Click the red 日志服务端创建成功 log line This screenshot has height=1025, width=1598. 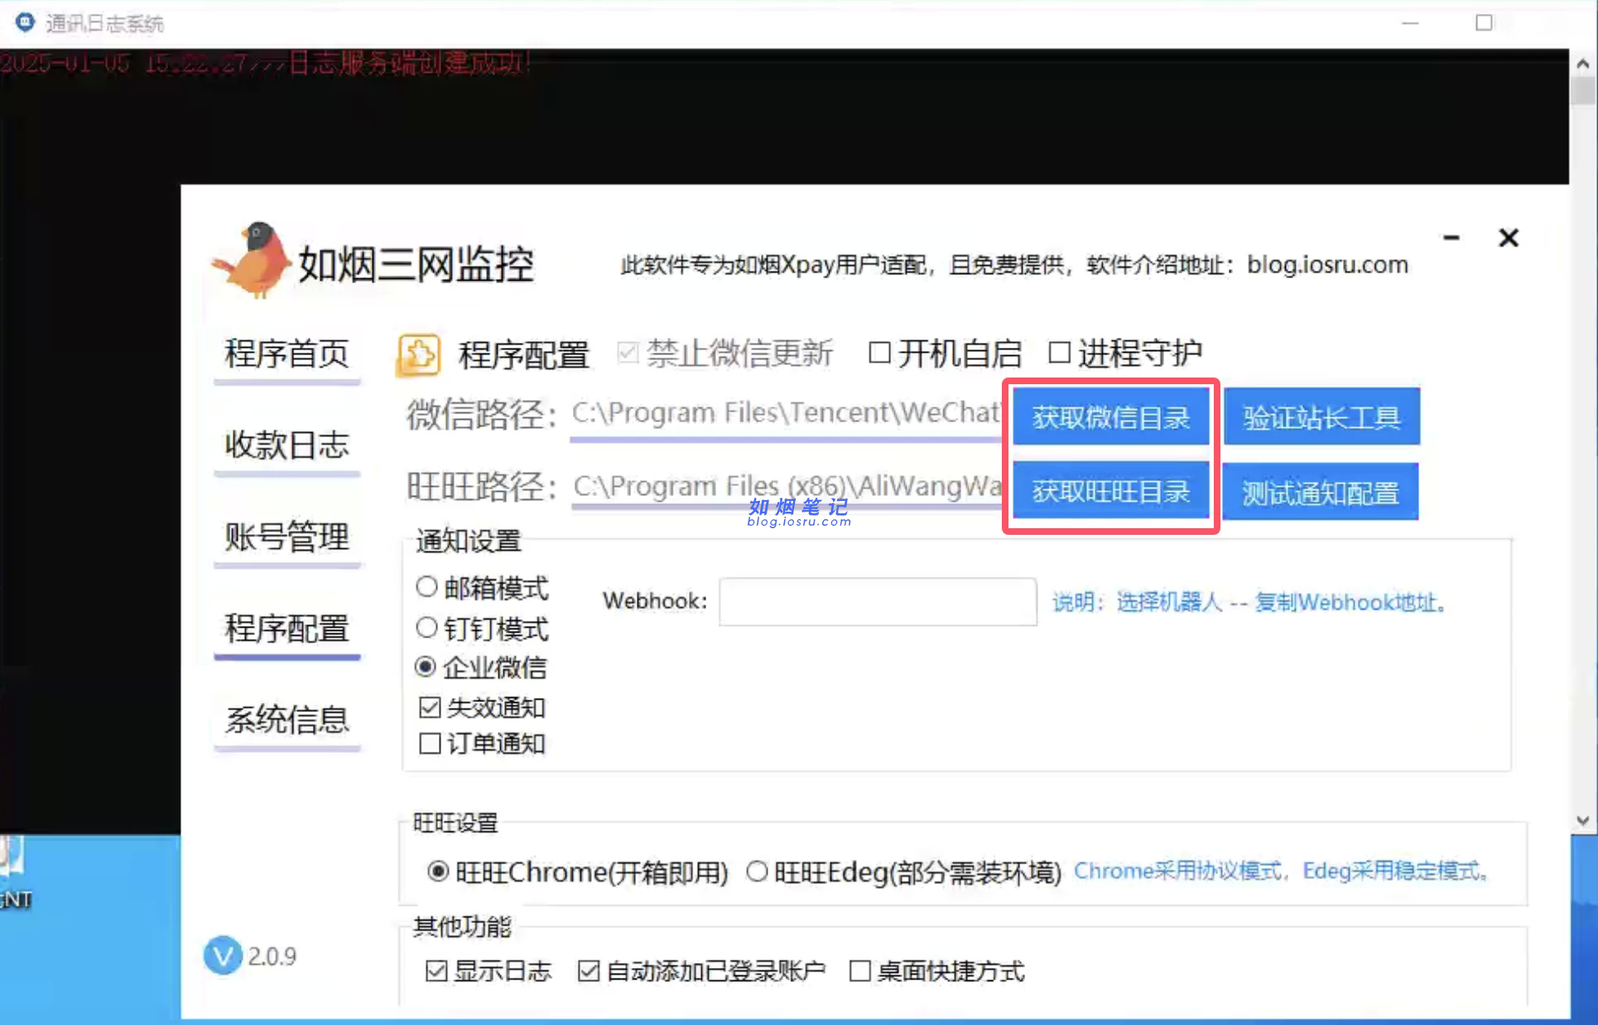(265, 63)
